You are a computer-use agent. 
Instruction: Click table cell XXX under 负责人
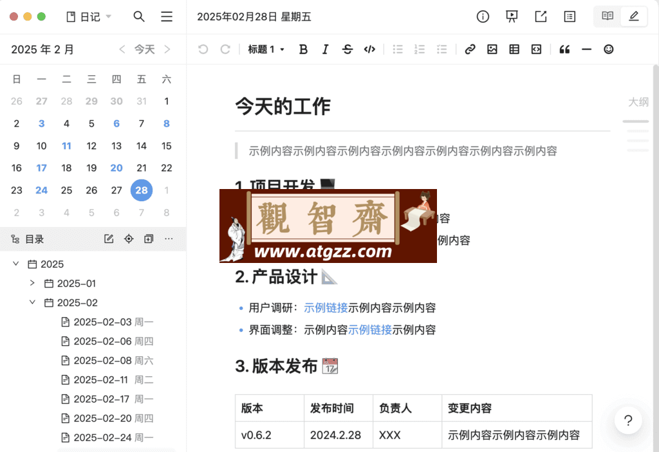407,435
